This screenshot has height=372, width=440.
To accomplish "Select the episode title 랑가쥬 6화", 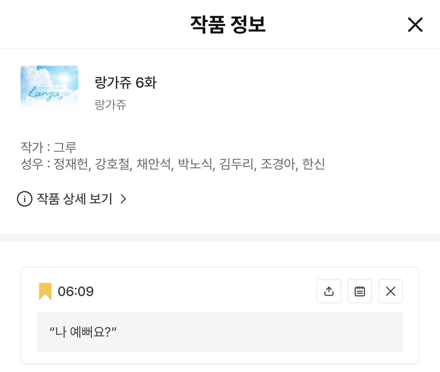I will coord(125,83).
